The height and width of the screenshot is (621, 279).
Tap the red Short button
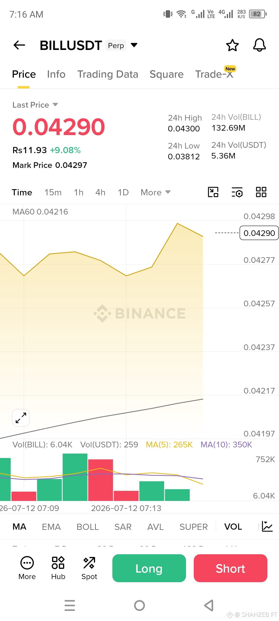[x=230, y=568]
